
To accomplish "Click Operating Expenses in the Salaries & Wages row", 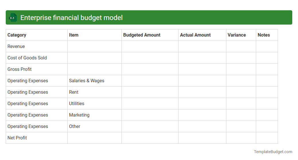I will [x=37, y=81].
